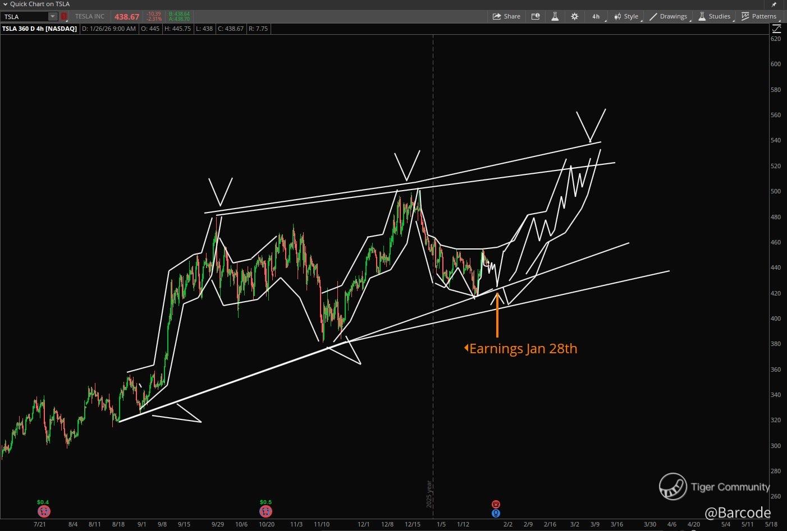Click the TSLA 360 D 4h [NASDAQ] label
Image resolution: width=787 pixels, height=531 pixels.
[39, 29]
